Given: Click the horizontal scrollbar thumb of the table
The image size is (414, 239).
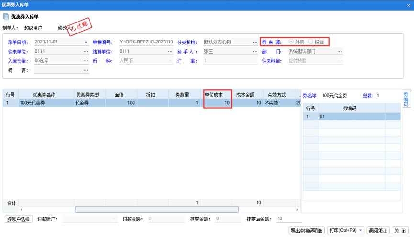Looking at the screenshot, I should point(157,210).
